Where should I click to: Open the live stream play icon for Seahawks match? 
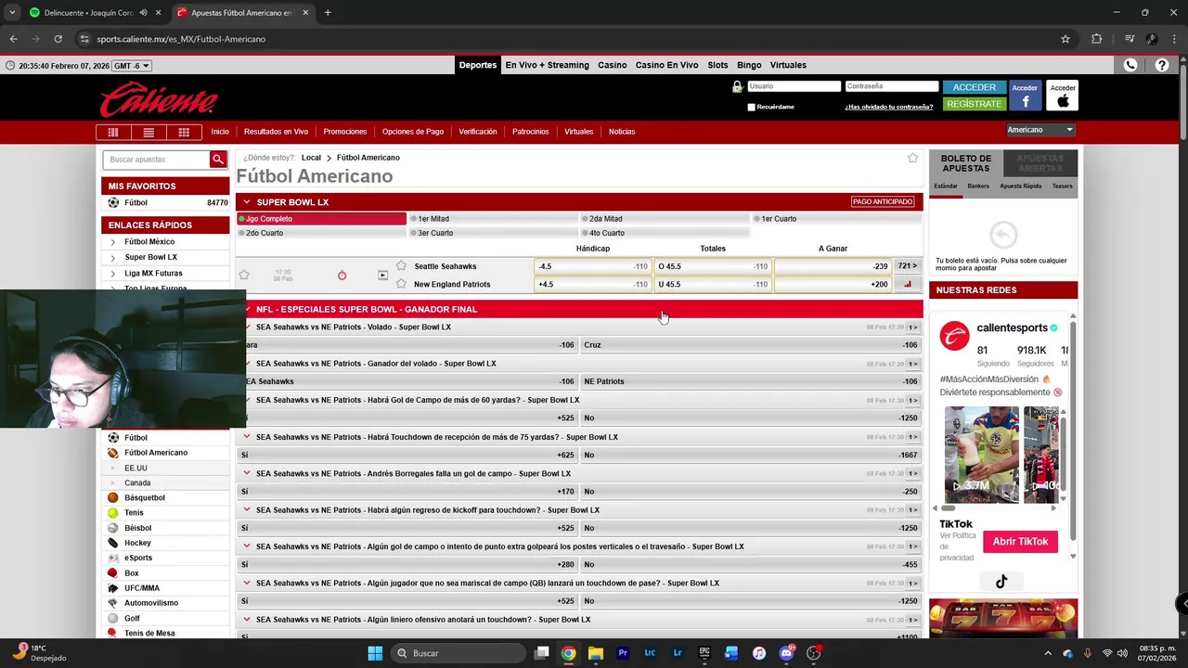click(382, 276)
